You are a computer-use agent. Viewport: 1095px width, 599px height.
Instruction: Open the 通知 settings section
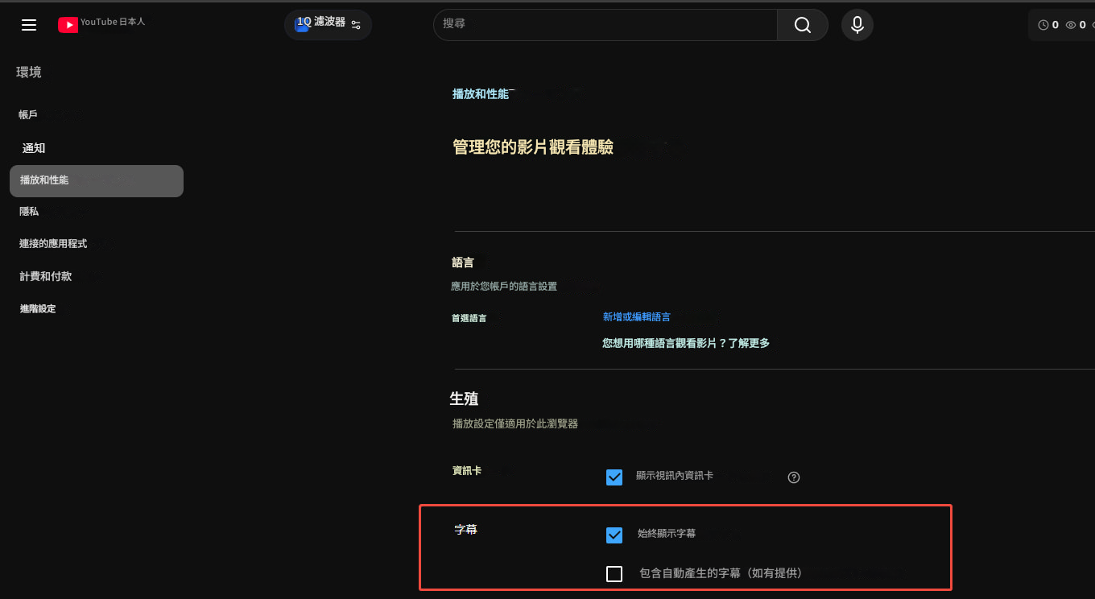click(34, 148)
